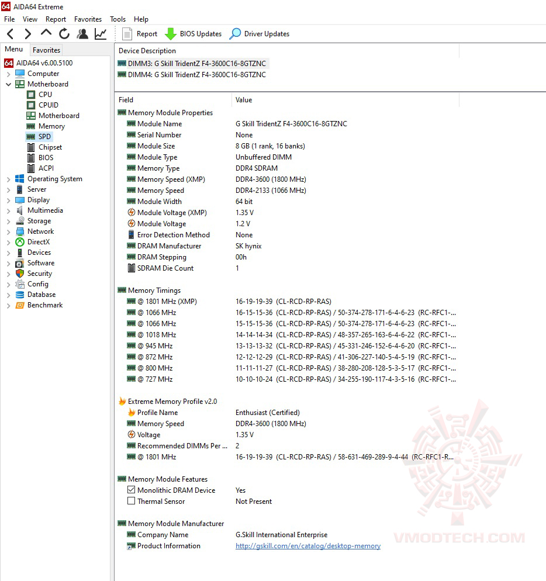This screenshot has height=581, width=546.
Task: Expand the Server tree node
Action: point(8,189)
